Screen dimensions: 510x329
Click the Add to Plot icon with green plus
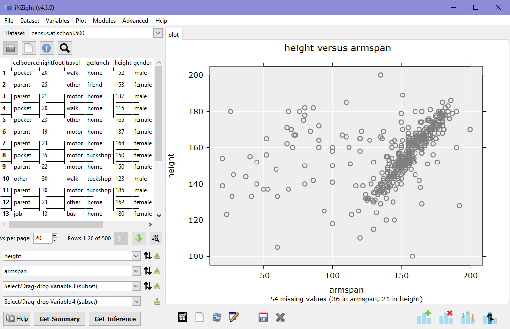pyautogui.click(x=424, y=317)
